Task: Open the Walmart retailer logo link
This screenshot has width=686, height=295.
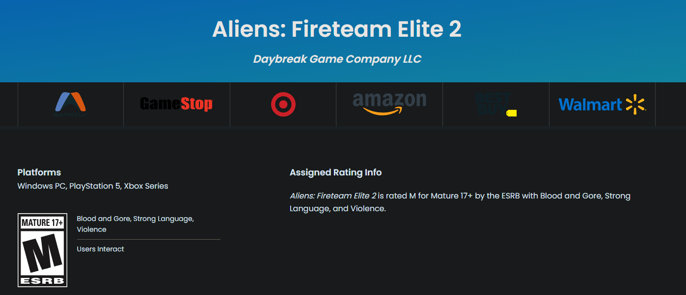Action: click(x=602, y=104)
